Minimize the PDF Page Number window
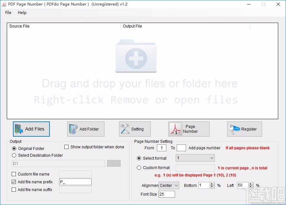286x205 pixels. coord(249,4)
